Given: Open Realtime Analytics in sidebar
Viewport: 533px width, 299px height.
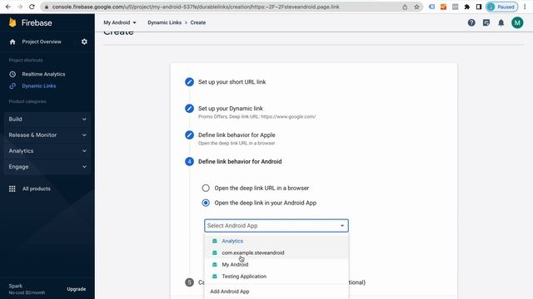Looking at the screenshot, I should pyautogui.click(x=43, y=74).
